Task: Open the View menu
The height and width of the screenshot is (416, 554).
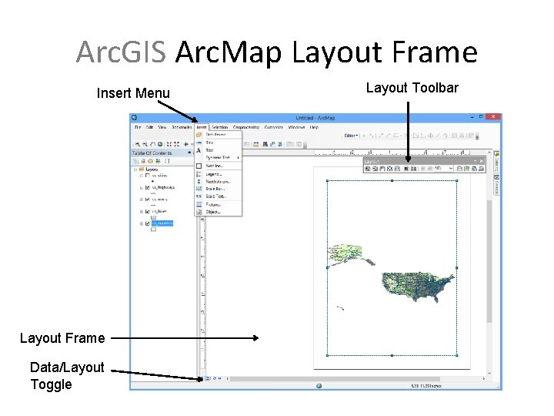Action: click(162, 127)
